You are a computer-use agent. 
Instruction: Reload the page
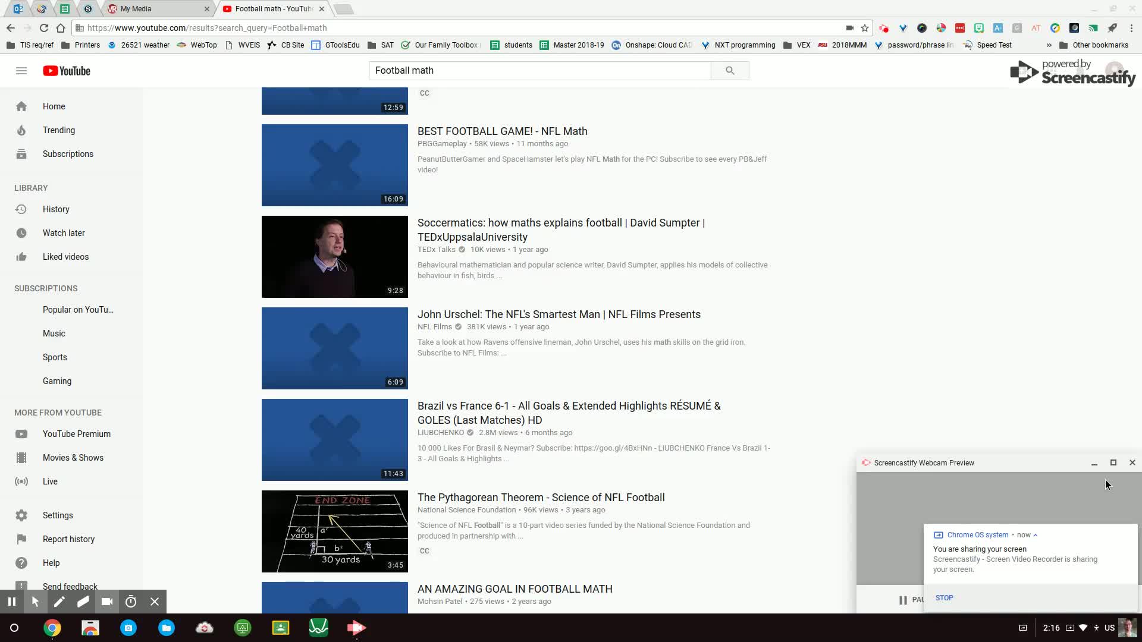pyautogui.click(x=44, y=28)
